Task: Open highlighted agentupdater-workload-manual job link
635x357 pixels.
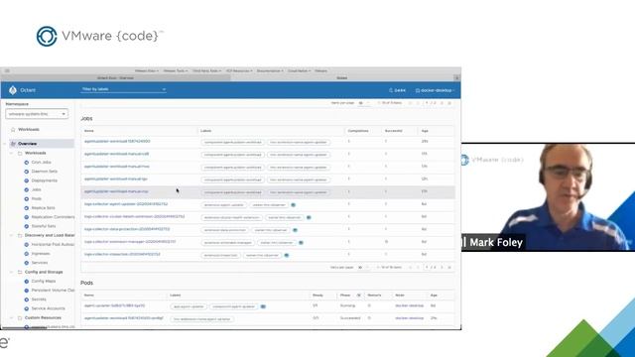Action: (116, 191)
